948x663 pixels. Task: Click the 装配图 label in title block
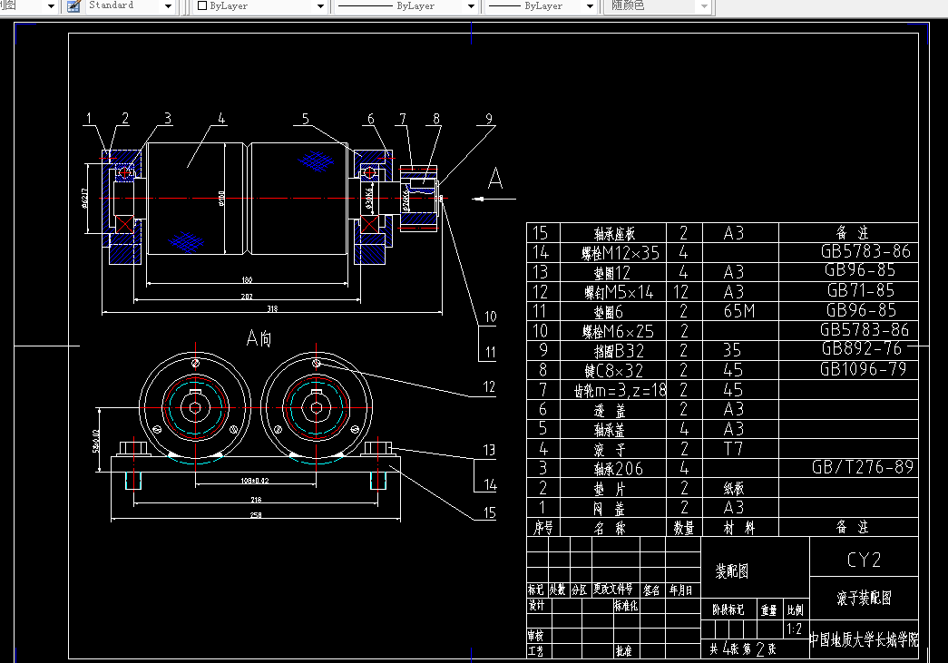pyautogui.click(x=731, y=571)
